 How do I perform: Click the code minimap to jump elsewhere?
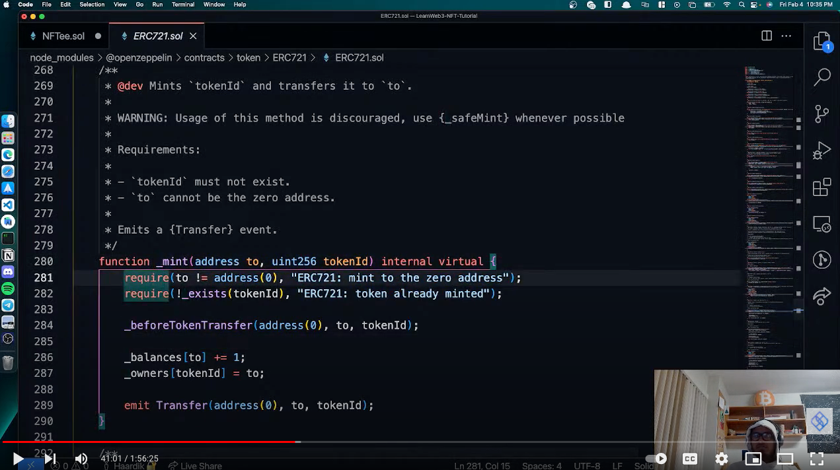770,198
